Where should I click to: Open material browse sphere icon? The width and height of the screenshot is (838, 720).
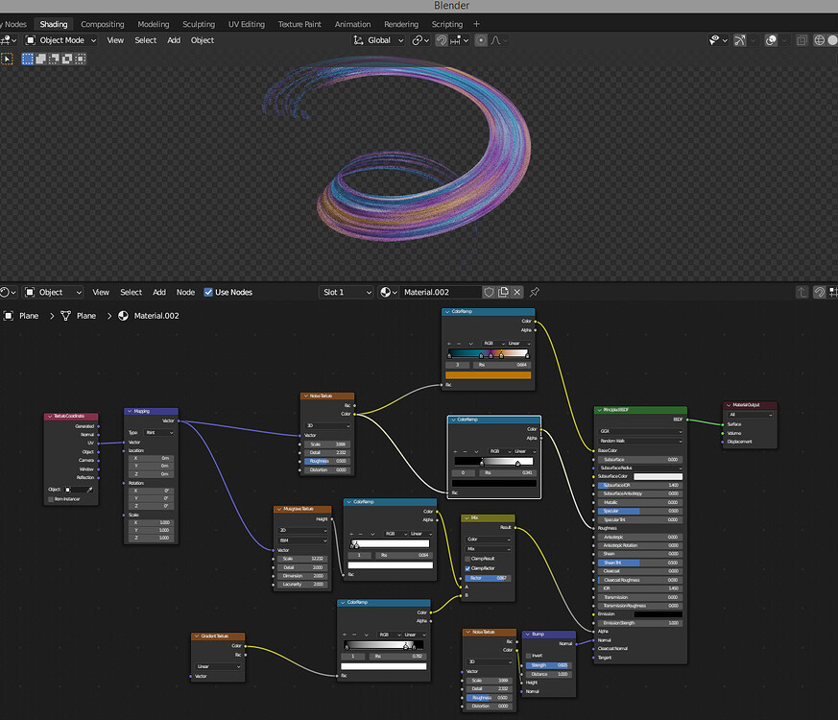pos(388,292)
